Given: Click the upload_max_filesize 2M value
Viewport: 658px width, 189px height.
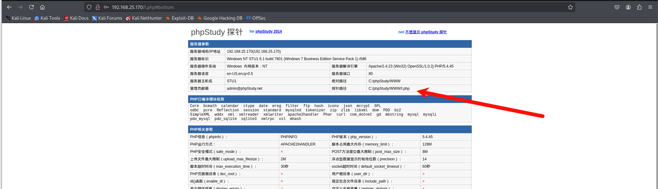Looking at the screenshot, I should (283, 159).
